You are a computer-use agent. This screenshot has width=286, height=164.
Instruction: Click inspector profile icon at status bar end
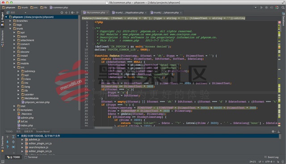(x=283, y=162)
